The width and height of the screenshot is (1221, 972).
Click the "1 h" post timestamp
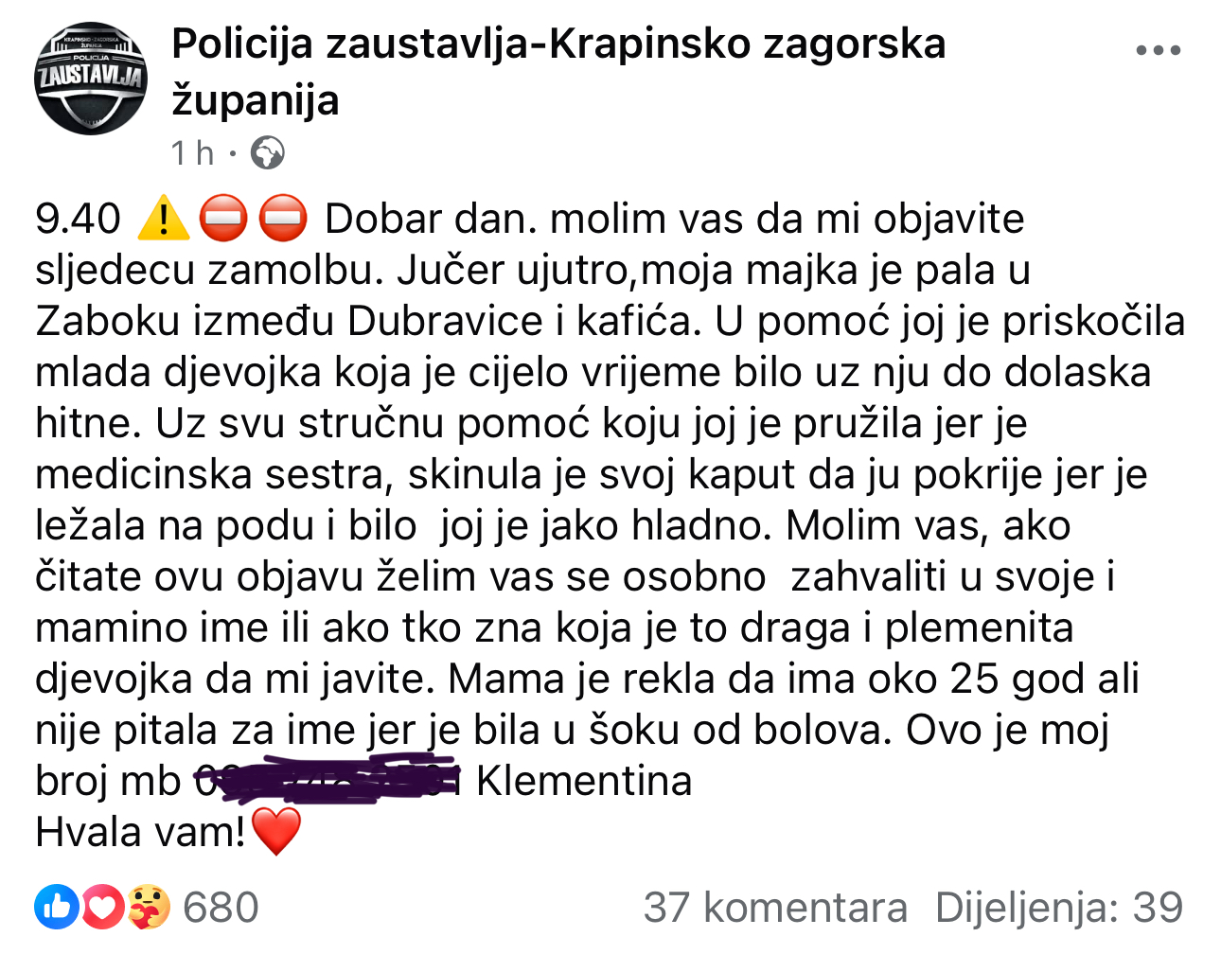[x=192, y=152]
